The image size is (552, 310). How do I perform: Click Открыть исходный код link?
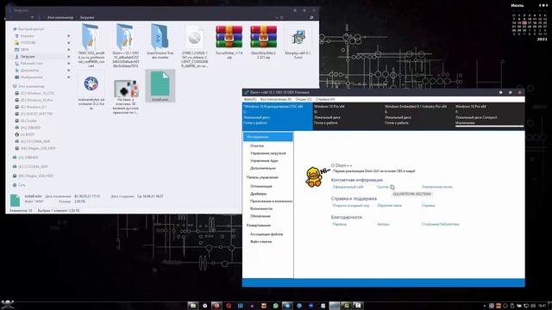pyautogui.click(x=351, y=206)
